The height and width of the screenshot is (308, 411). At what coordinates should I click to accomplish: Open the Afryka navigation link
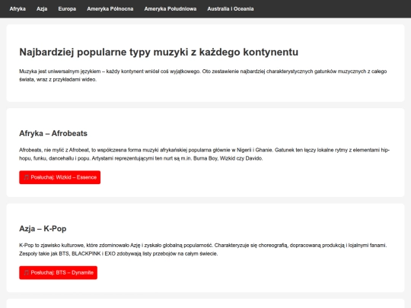pyautogui.click(x=18, y=9)
